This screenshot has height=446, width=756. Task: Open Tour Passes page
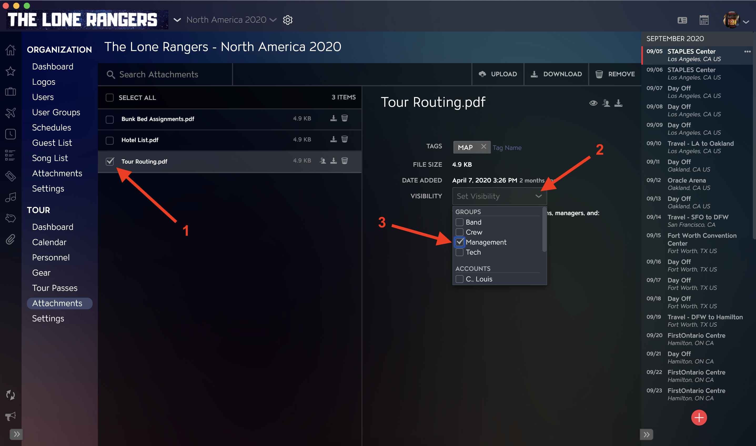pyautogui.click(x=55, y=288)
